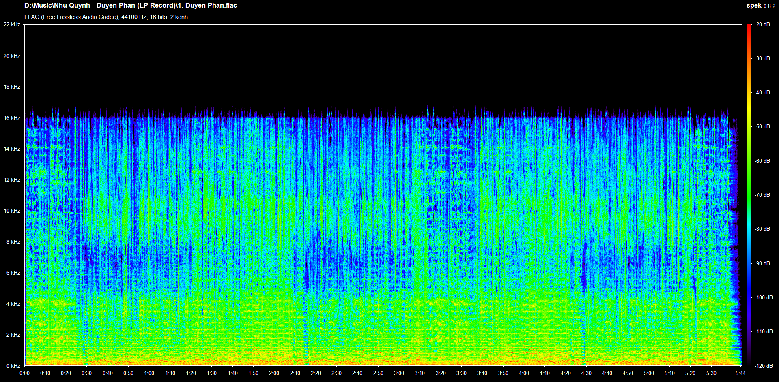Click the dB color gradient scale bar
Screen dimensions: 779x382
tap(749, 195)
